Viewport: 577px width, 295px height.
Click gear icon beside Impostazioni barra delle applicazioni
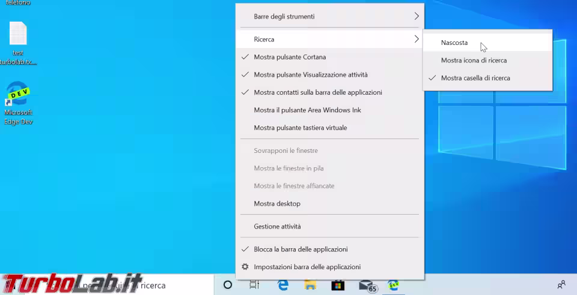pyautogui.click(x=245, y=267)
